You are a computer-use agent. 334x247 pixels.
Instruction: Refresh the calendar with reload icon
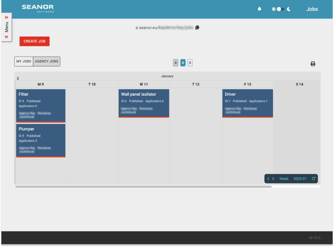pyautogui.click(x=313, y=179)
